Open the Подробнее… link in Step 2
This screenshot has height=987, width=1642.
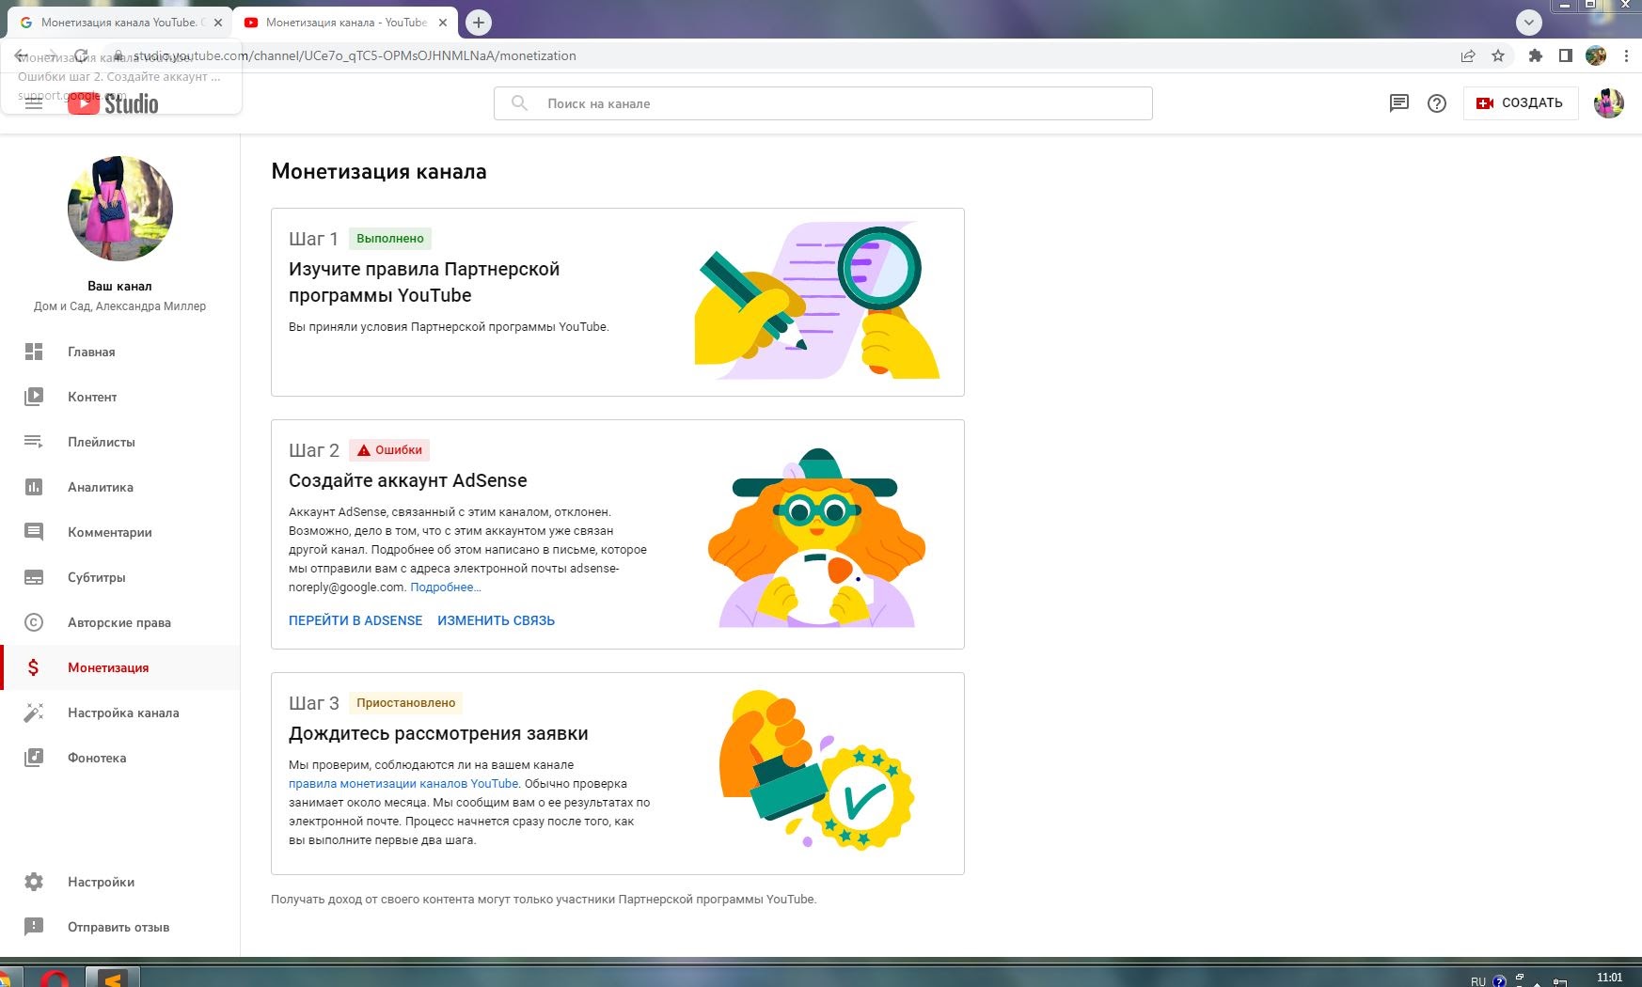446,587
